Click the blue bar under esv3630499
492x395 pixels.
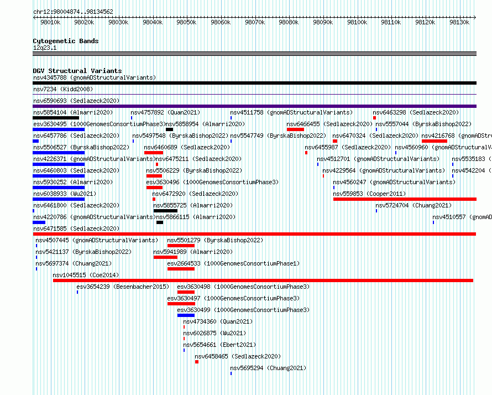pos(186,315)
